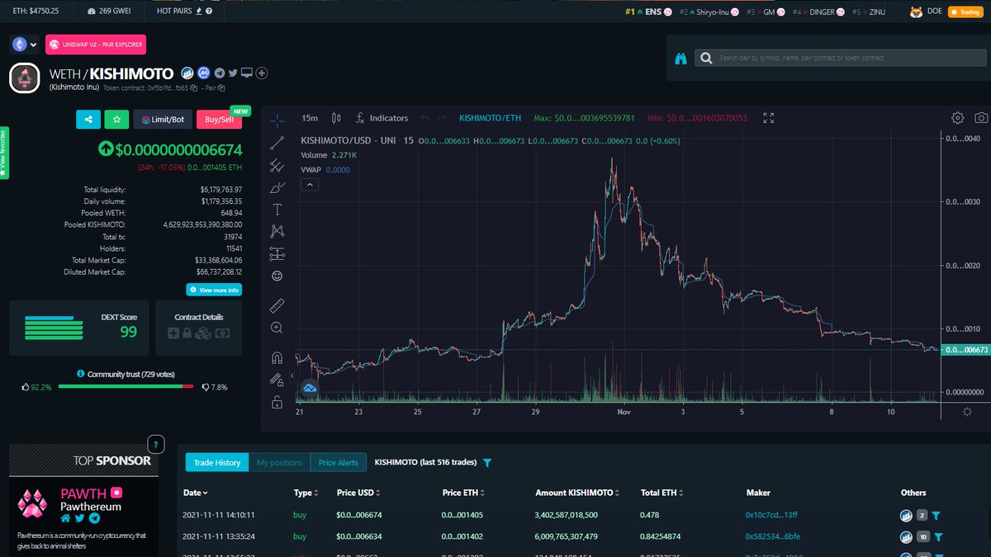The height and width of the screenshot is (557, 991).
Task: Toggle lock all drawing tools
Action: point(277,403)
